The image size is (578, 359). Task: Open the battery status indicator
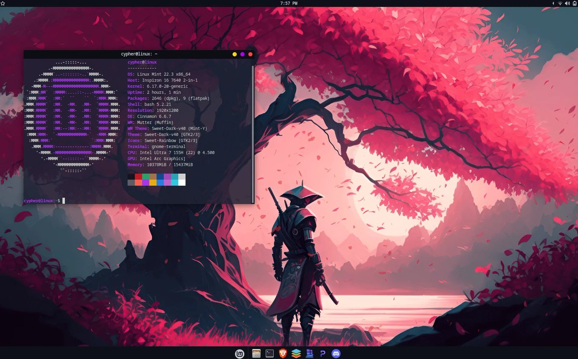(x=575, y=3)
